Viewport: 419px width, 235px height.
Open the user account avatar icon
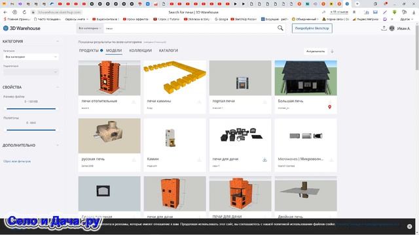392,28
